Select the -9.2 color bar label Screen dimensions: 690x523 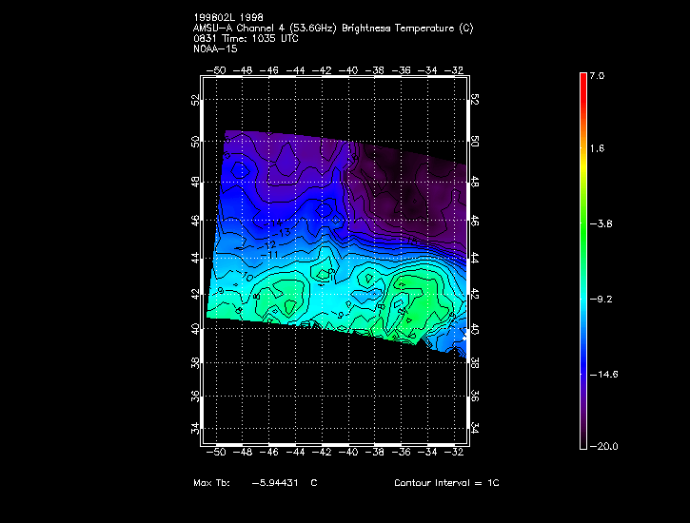click(x=601, y=299)
